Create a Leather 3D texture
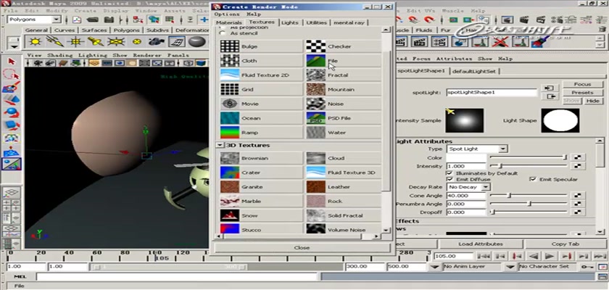609x290 pixels. pos(344,187)
